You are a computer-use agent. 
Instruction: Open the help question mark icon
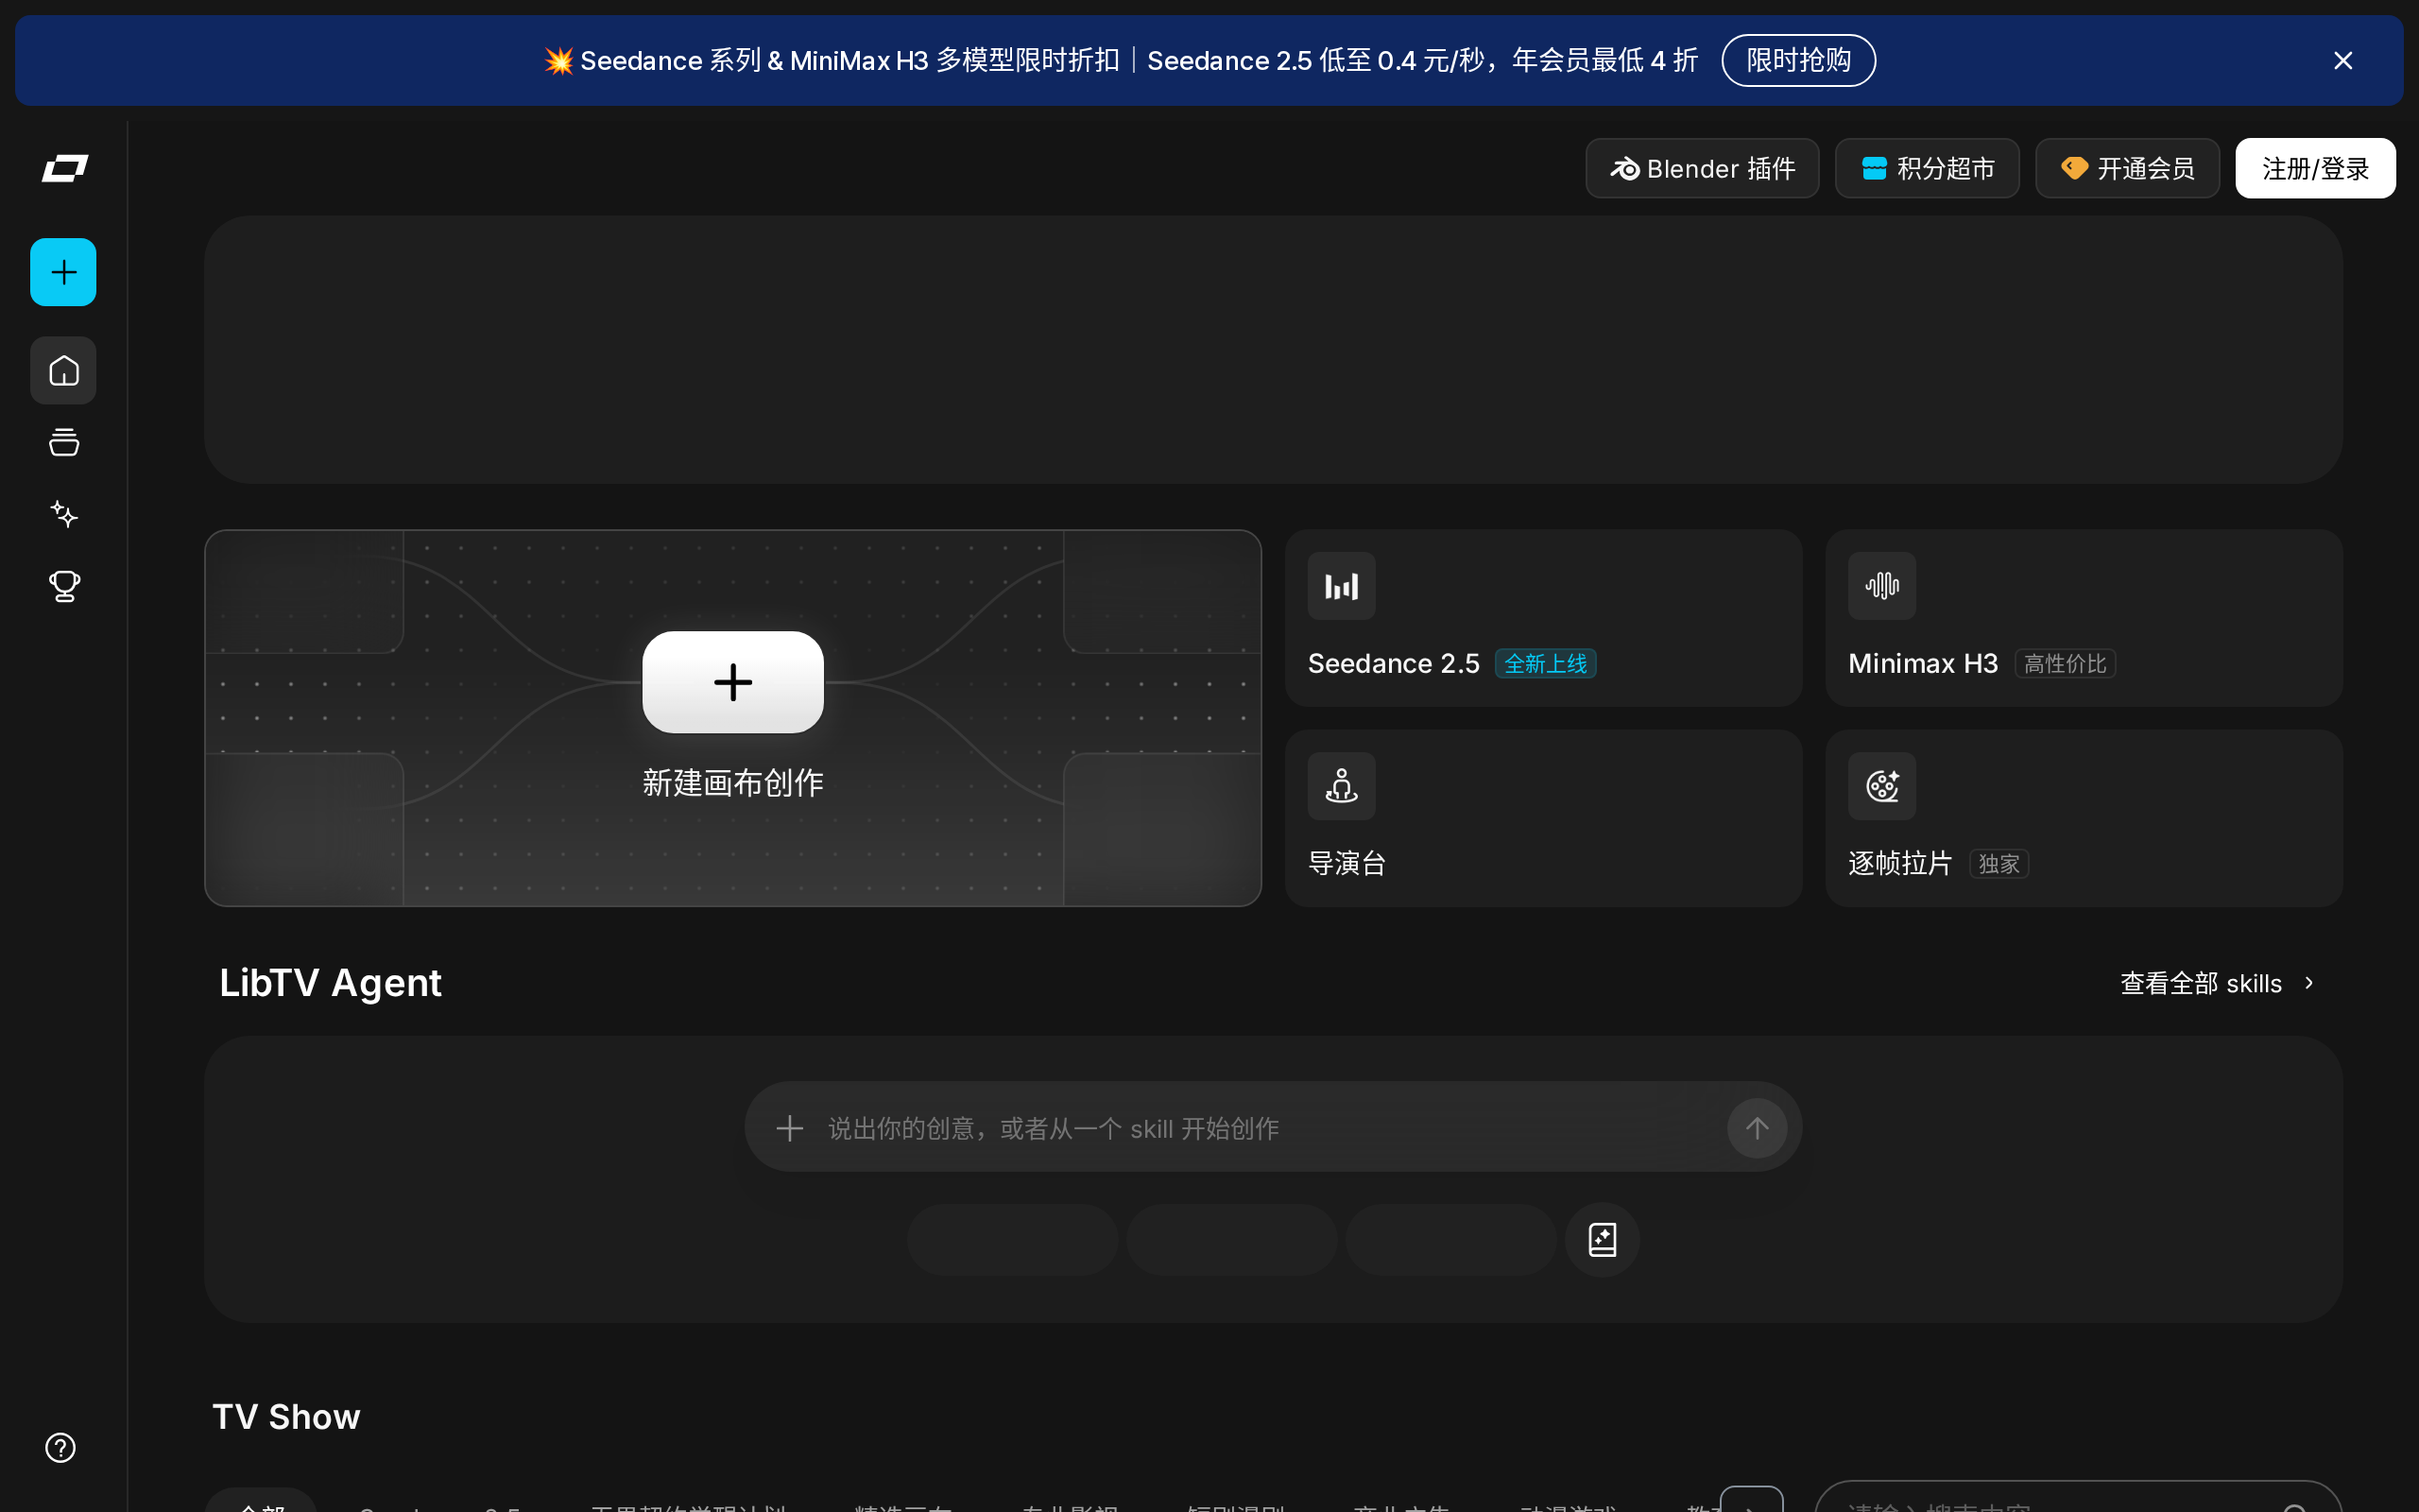[x=60, y=1447]
